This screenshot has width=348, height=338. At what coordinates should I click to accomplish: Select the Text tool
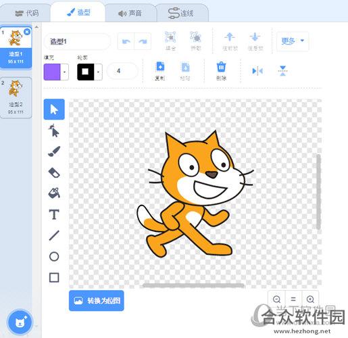pyautogui.click(x=54, y=214)
